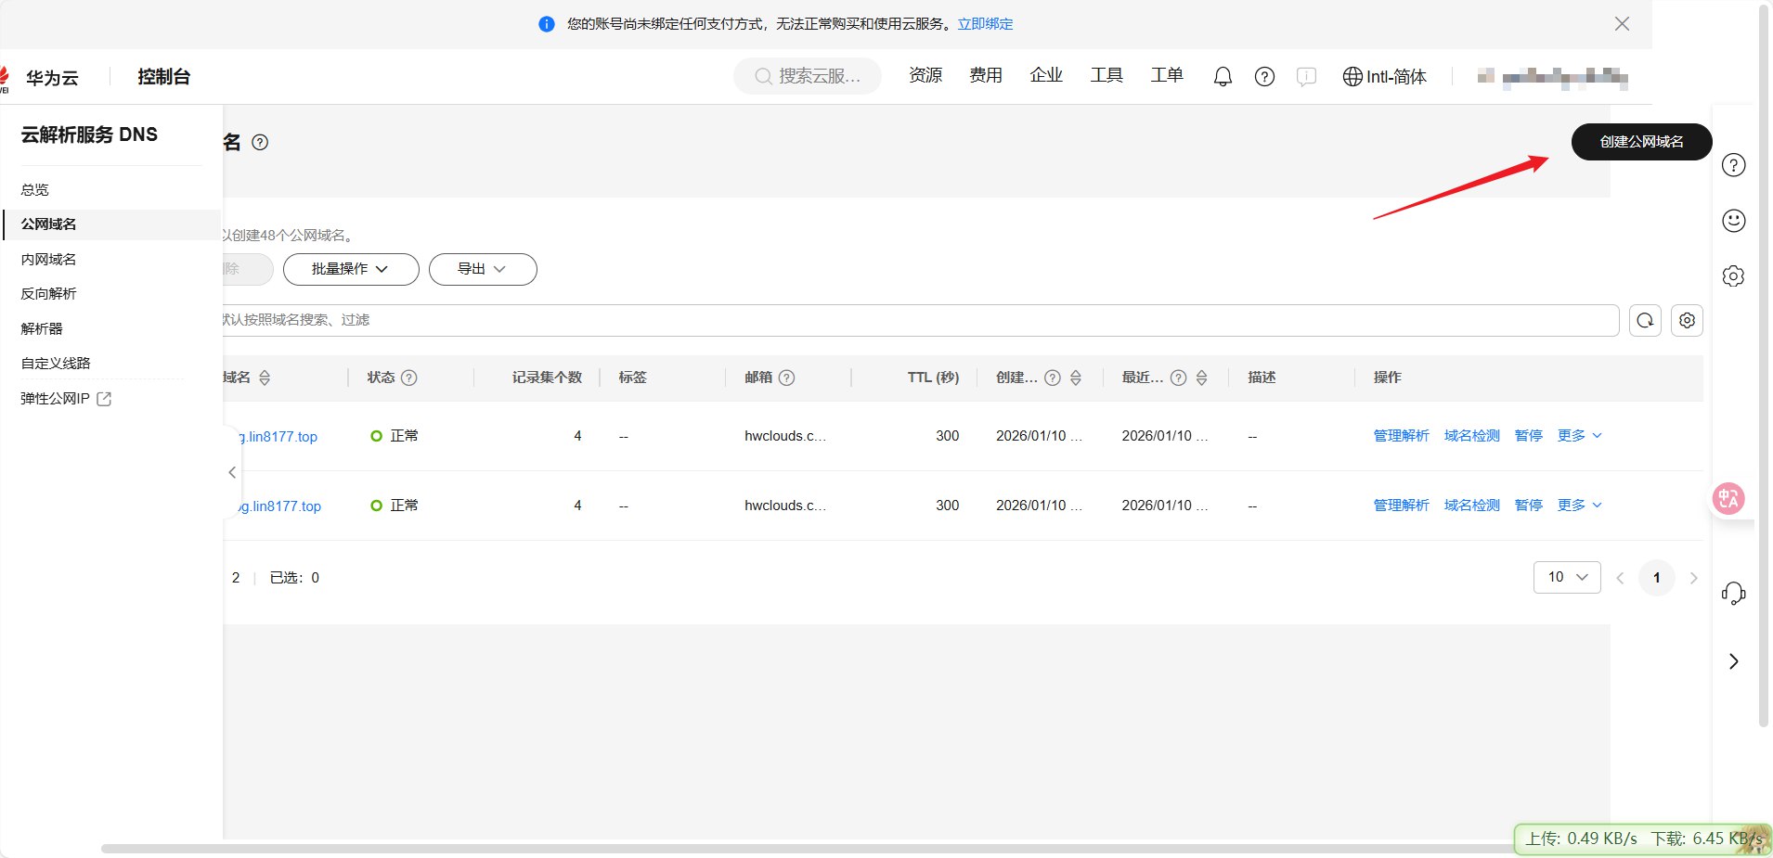The width and height of the screenshot is (1773, 858).
Task: Click the smiley feedback icon in right sidebar
Action: 1733,221
